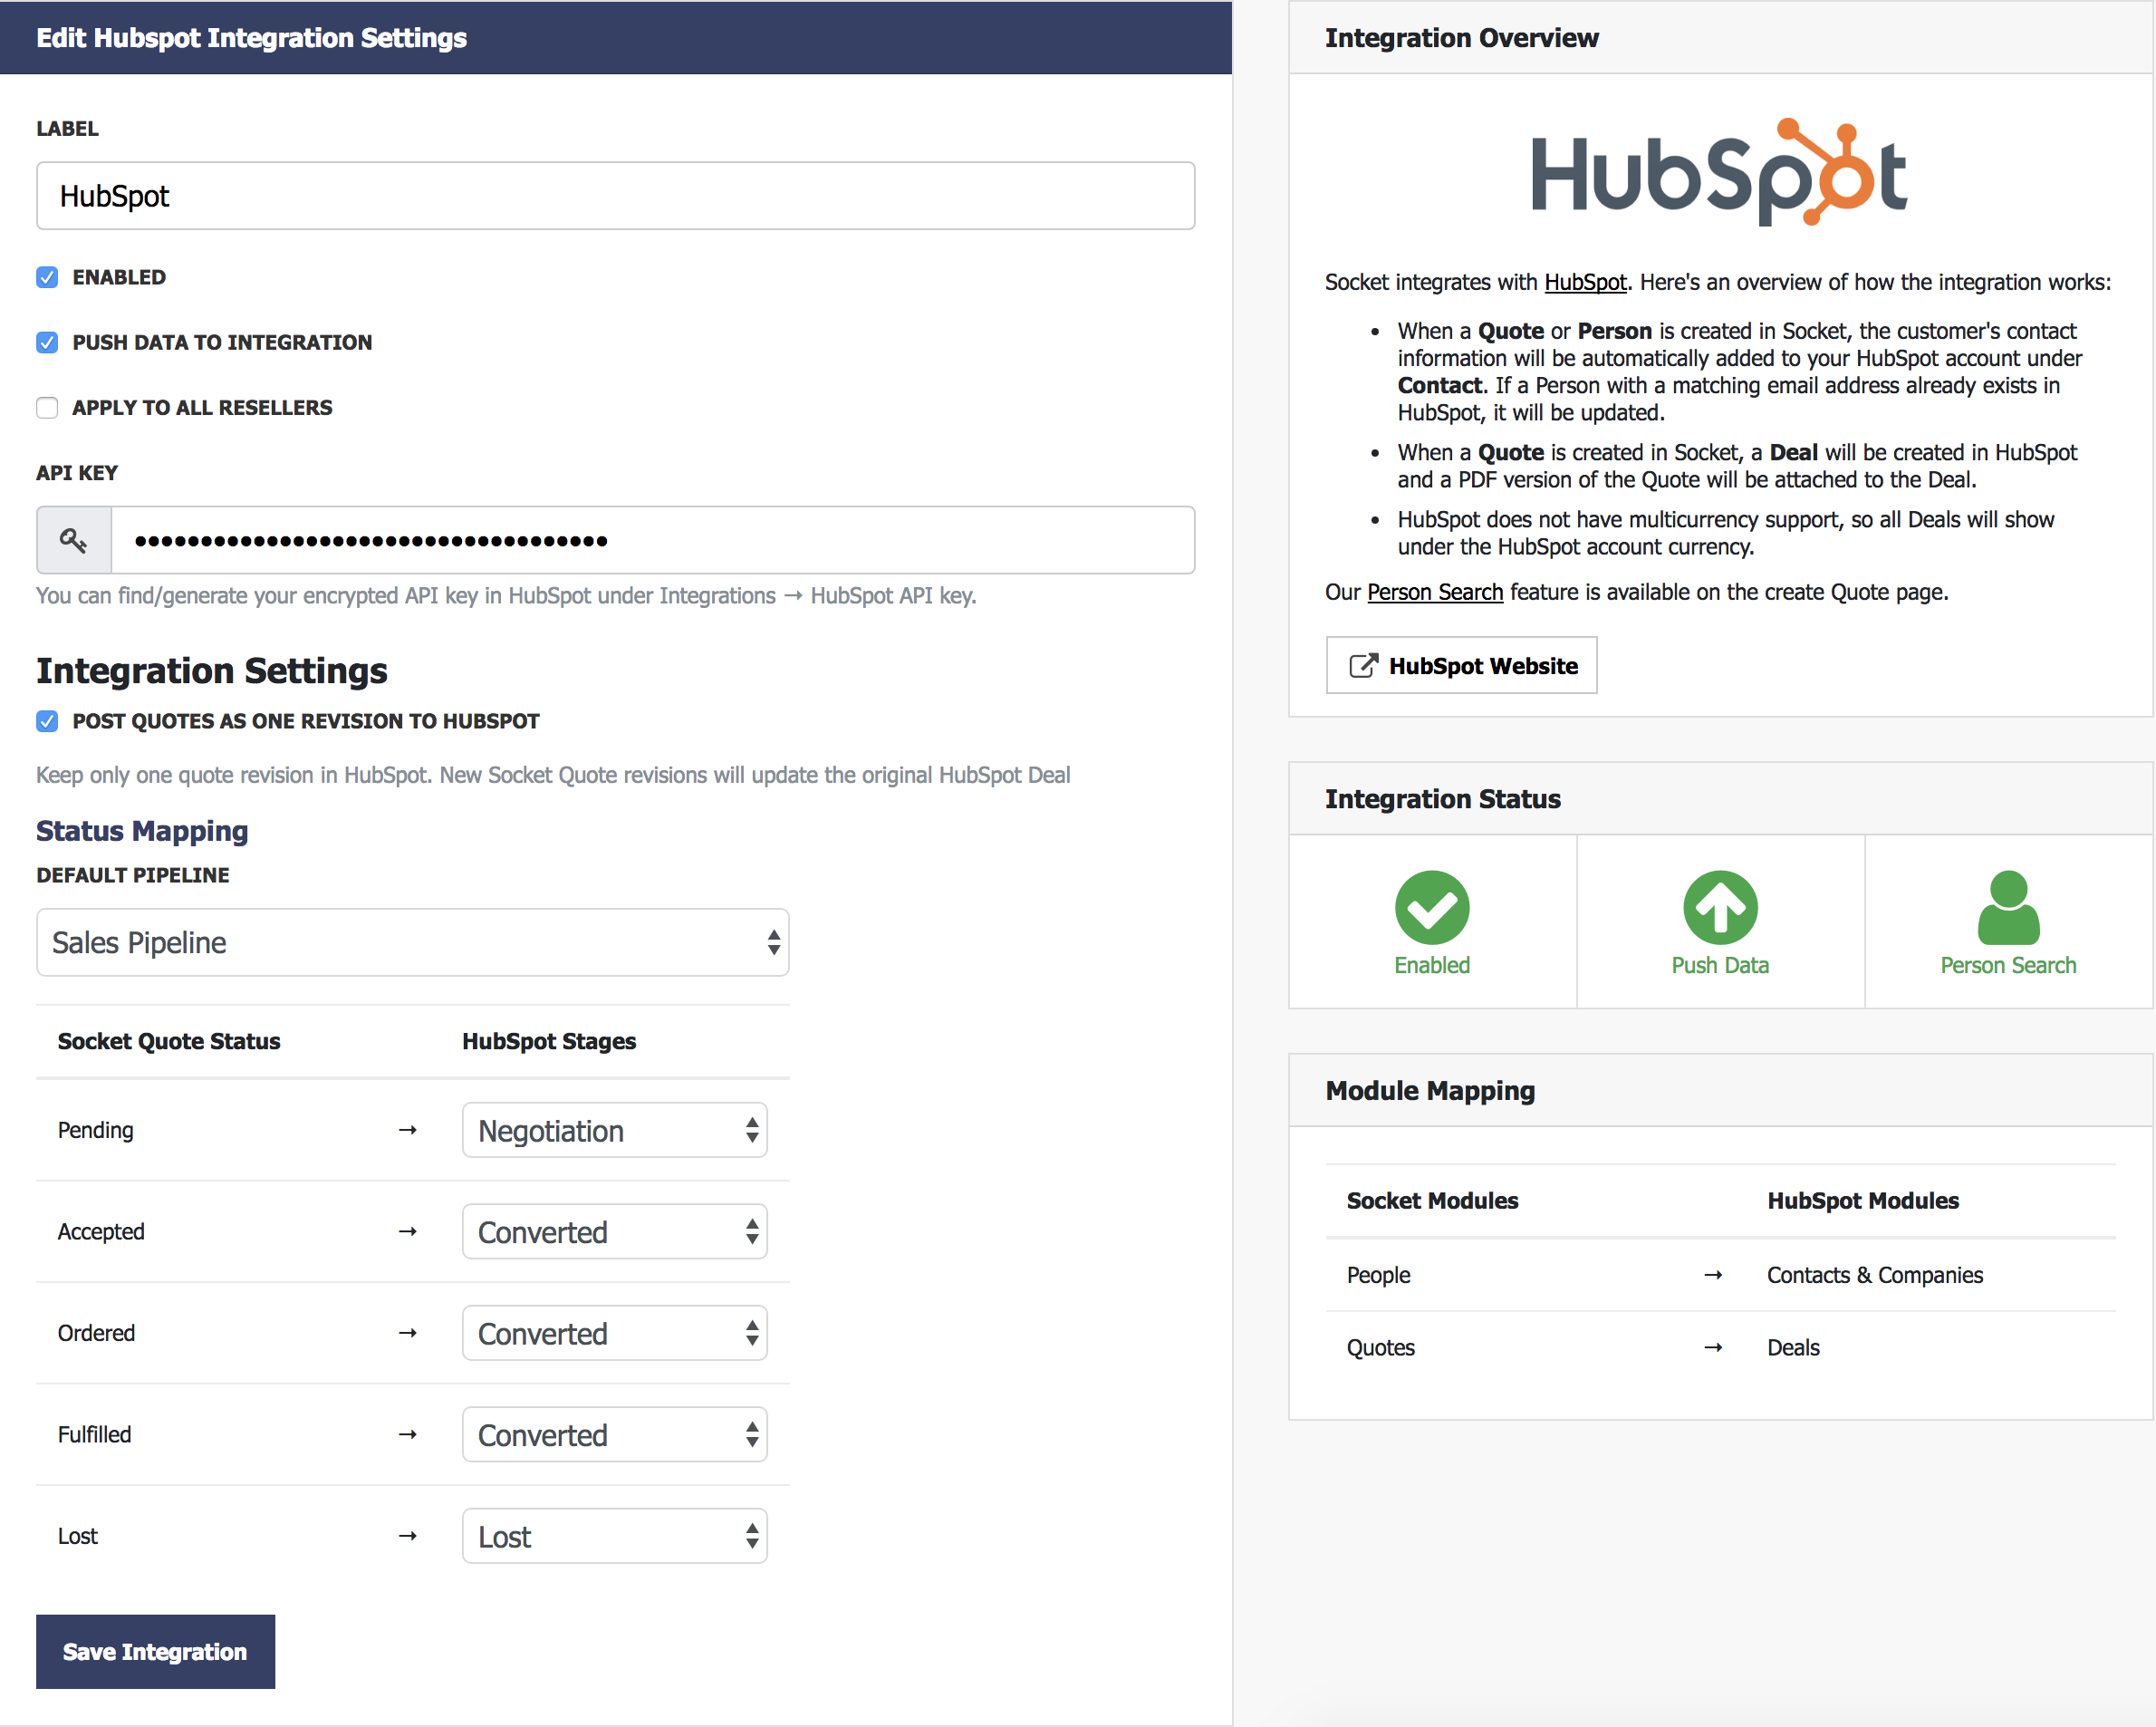Click the Push Data status label

1720,965
